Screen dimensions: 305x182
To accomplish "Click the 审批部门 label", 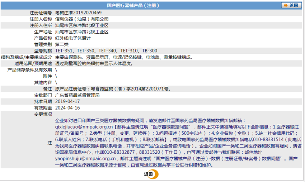I will [43, 95].
